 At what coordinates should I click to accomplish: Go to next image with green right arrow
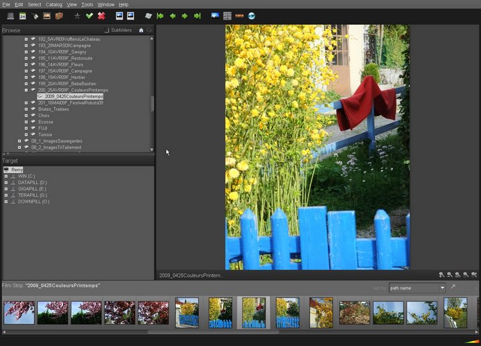coord(185,16)
